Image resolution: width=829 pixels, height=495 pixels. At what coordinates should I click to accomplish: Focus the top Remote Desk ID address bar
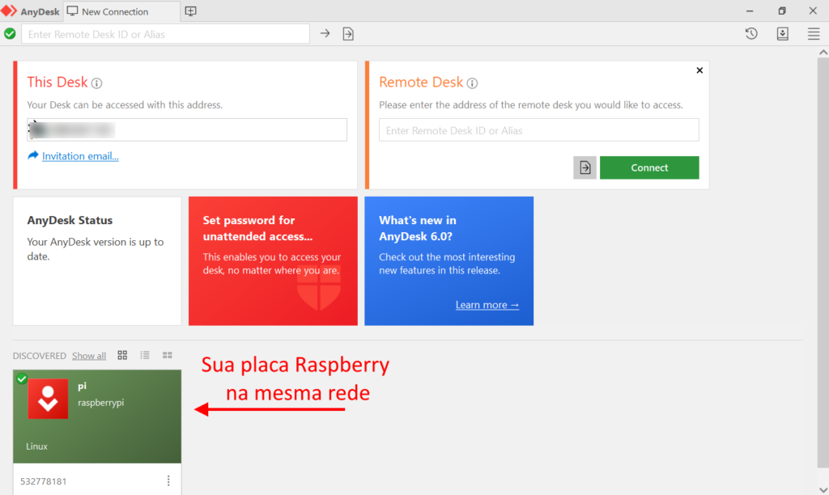[x=165, y=34]
